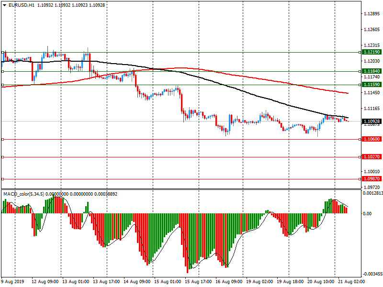Click the red 1.10270 price label

click(372, 157)
